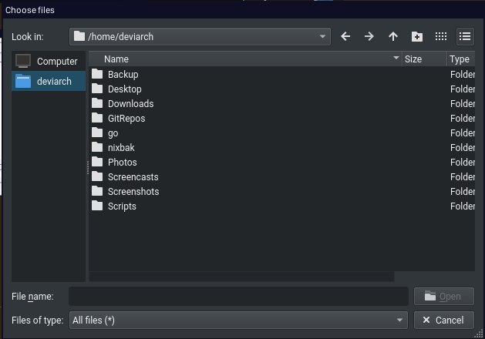Select the Desktop folder

pyautogui.click(x=281, y=89)
